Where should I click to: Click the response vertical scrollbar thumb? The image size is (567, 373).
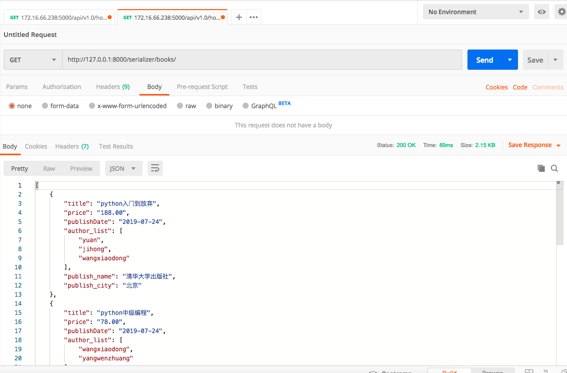coord(560,213)
